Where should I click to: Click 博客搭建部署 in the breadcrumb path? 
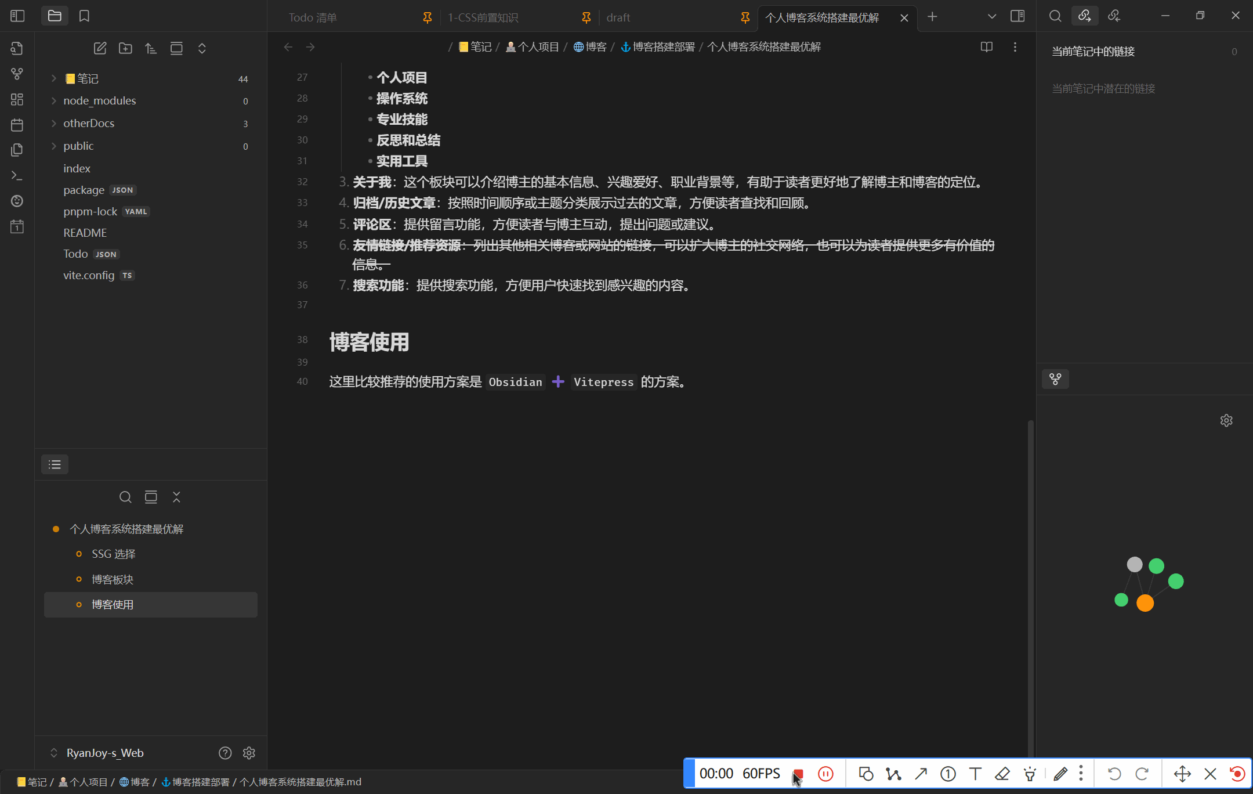click(663, 47)
